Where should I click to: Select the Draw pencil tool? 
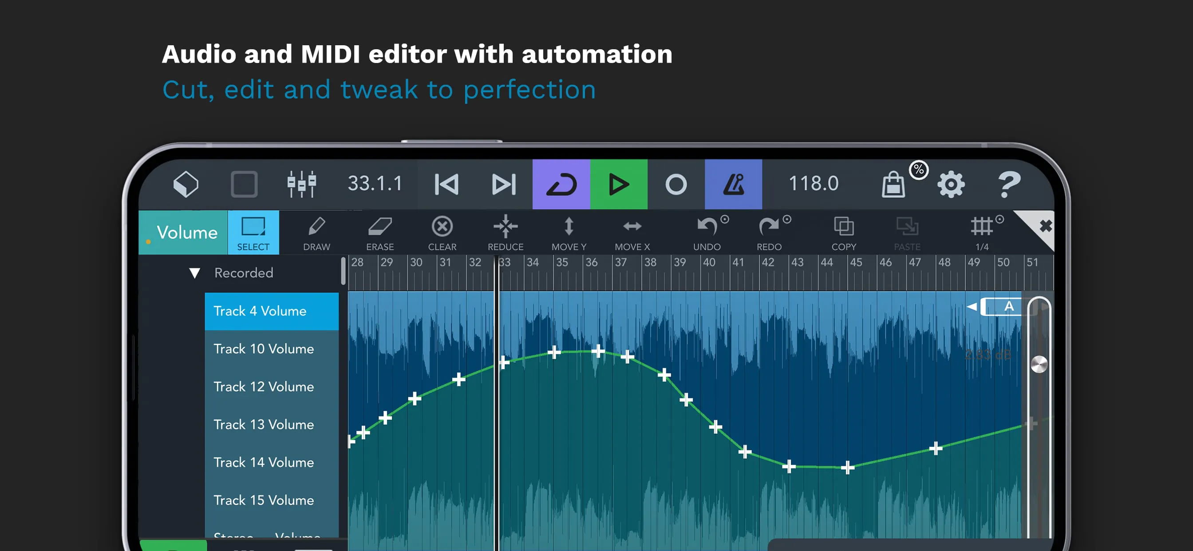[317, 232]
